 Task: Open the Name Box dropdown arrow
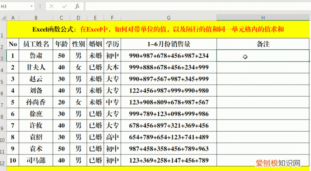coord(32,7)
